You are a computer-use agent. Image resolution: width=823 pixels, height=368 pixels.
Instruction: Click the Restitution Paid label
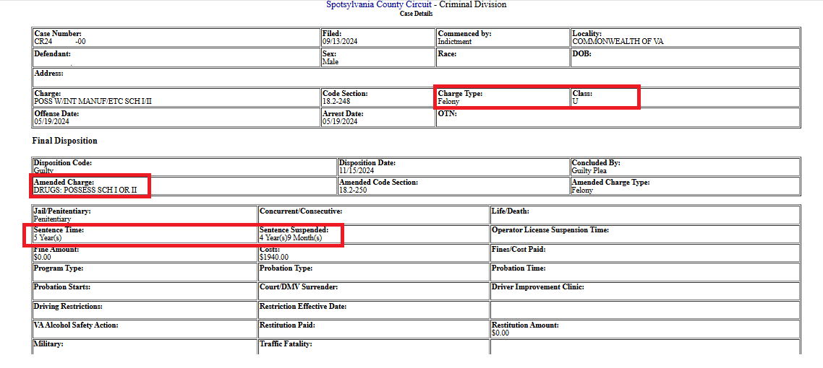[x=287, y=325]
